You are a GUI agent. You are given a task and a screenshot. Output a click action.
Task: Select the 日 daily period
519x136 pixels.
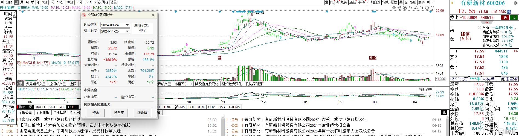point(16,2)
